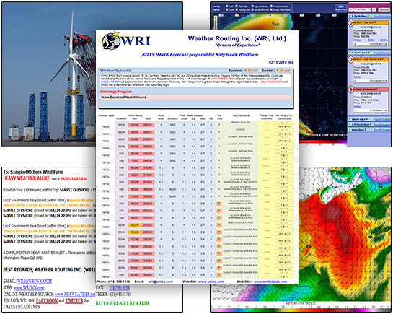Click the FACEBOOK link in alert
The image size is (393, 314).
(47, 300)
